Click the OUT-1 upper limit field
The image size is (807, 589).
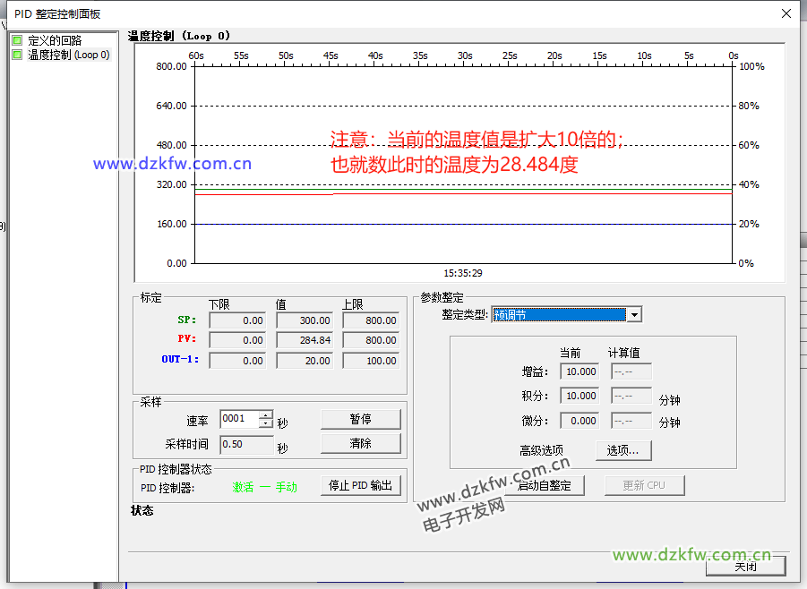click(370, 361)
